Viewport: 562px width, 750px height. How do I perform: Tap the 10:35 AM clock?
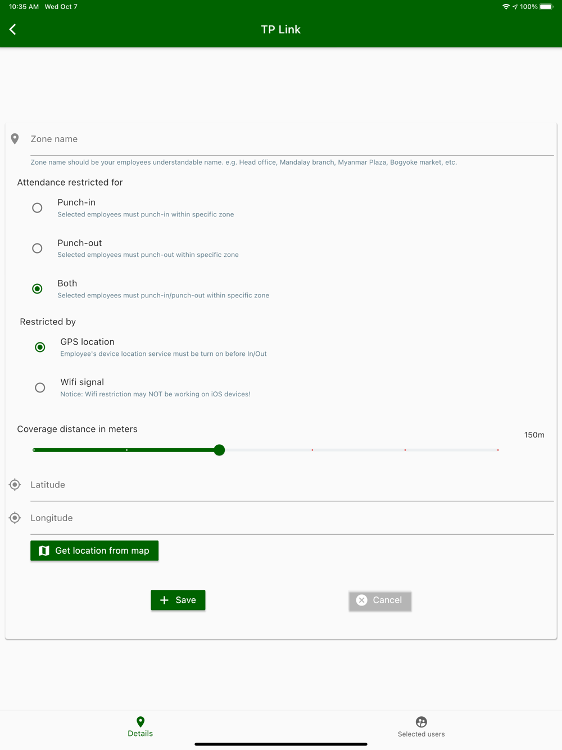pyautogui.click(x=24, y=7)
